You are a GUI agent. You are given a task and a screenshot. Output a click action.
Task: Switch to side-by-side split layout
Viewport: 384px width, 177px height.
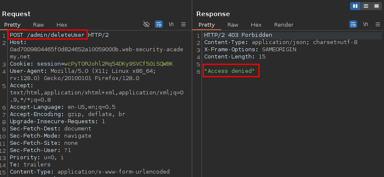[356, 6]
